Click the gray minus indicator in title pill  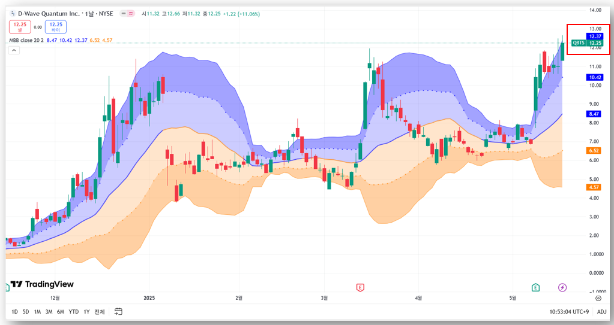[x=124, y=14]
